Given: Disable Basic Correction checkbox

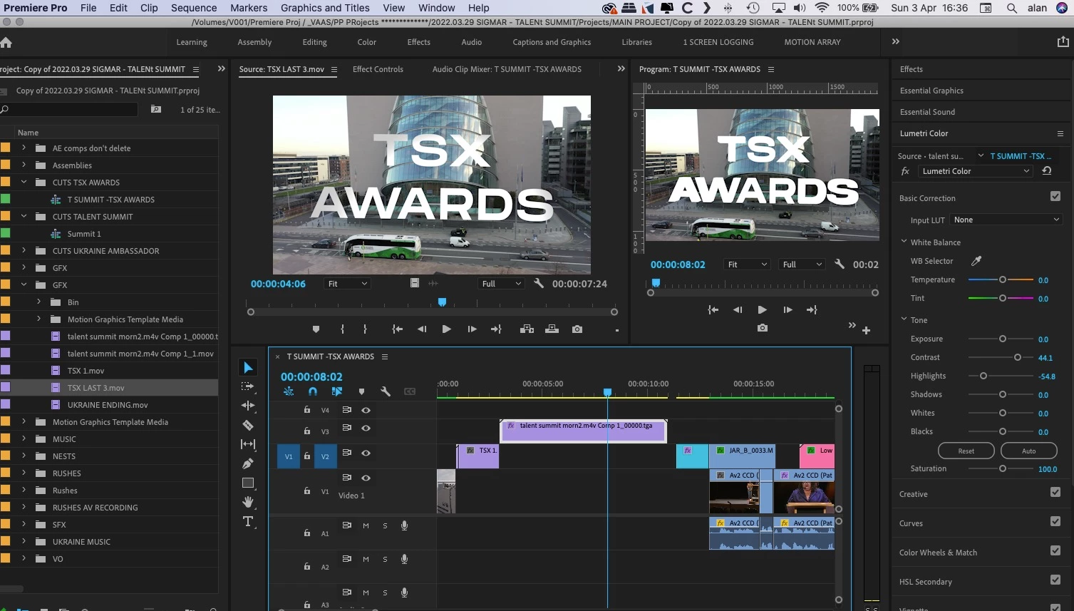Looking at the screenshot, I should coord(1055,196).
